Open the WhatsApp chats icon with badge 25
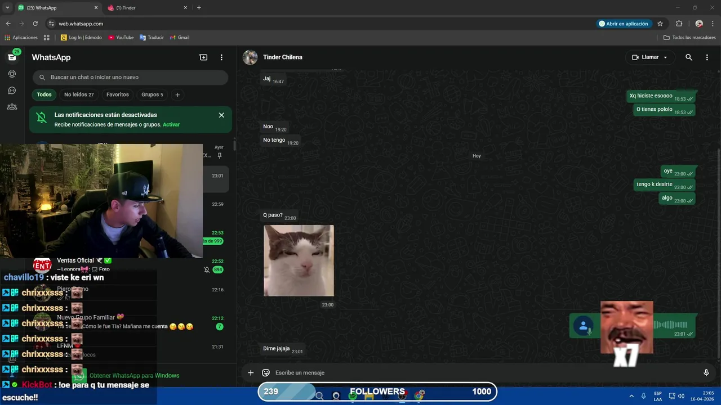The width and height of the screenshot is (721, 405). coord(12,57)
